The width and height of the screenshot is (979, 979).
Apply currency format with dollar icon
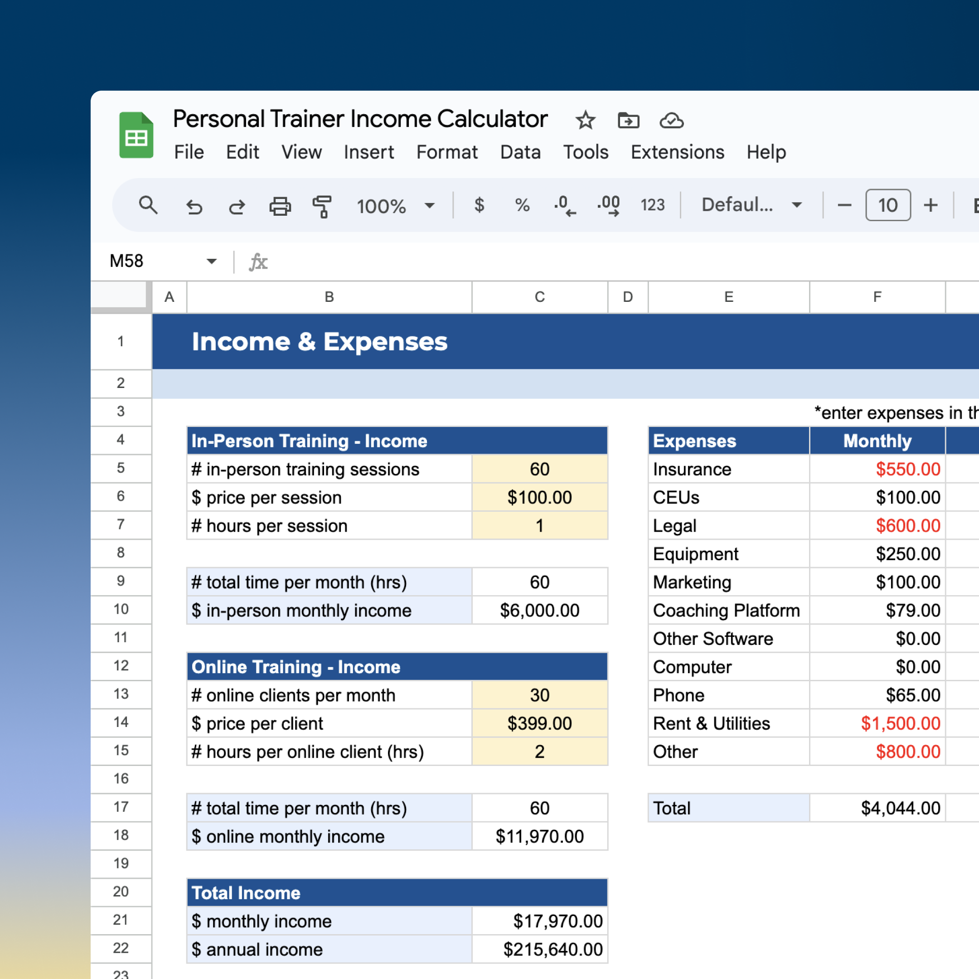479,205
